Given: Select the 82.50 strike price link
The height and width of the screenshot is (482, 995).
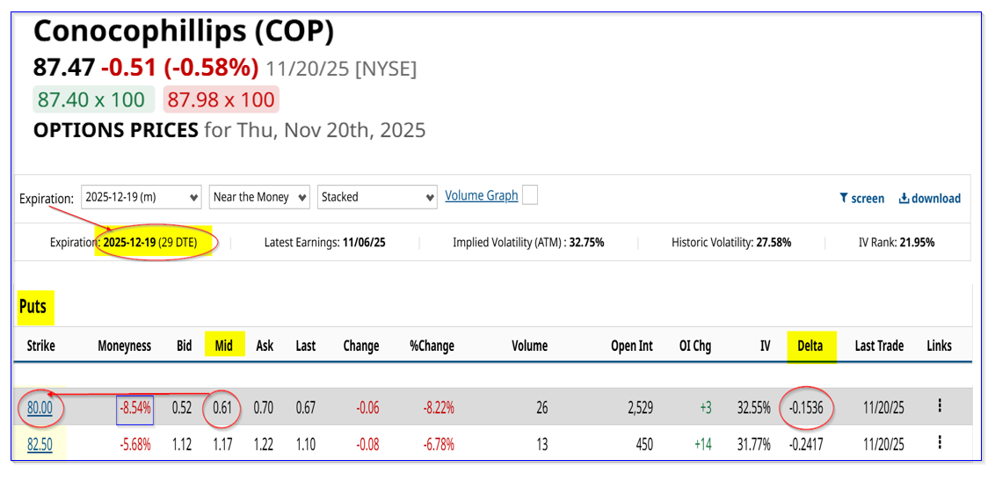Looking at the screenshot, I should 40,445.
